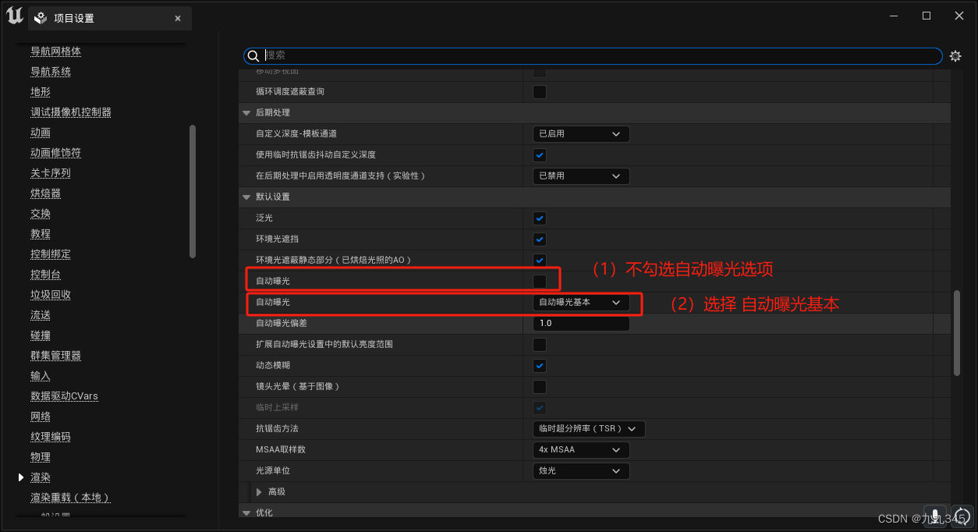Uncheck 使用临时抗锯齿抖动自定义深度

point(540,155)
